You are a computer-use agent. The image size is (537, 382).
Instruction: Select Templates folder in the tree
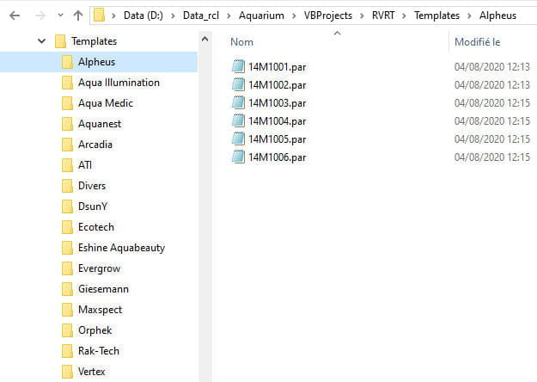click(x=94, y=41)
